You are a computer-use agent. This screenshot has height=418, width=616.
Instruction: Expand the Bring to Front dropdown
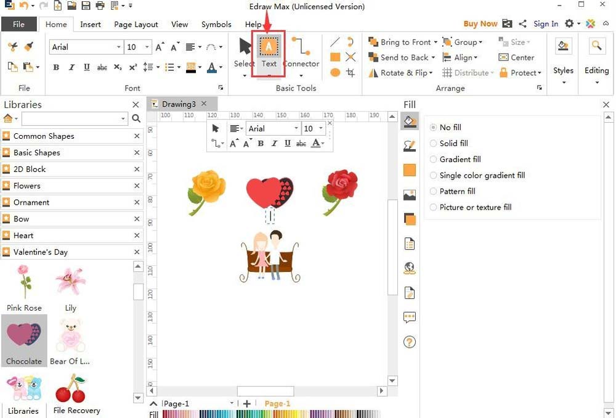tap(436, 43)
